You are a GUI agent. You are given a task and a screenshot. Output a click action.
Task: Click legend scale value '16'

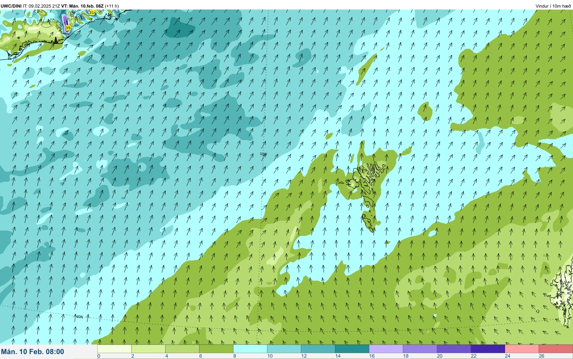tap(372, 356)
